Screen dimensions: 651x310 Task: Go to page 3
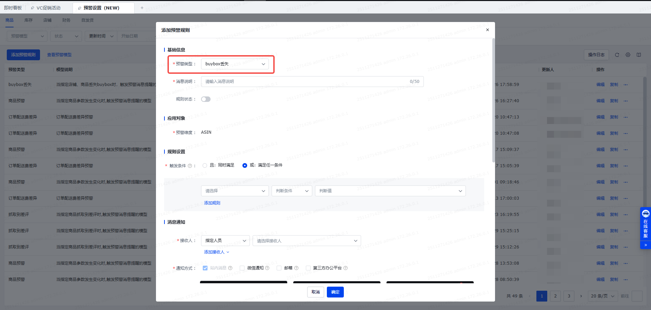(x=569, y=296)
